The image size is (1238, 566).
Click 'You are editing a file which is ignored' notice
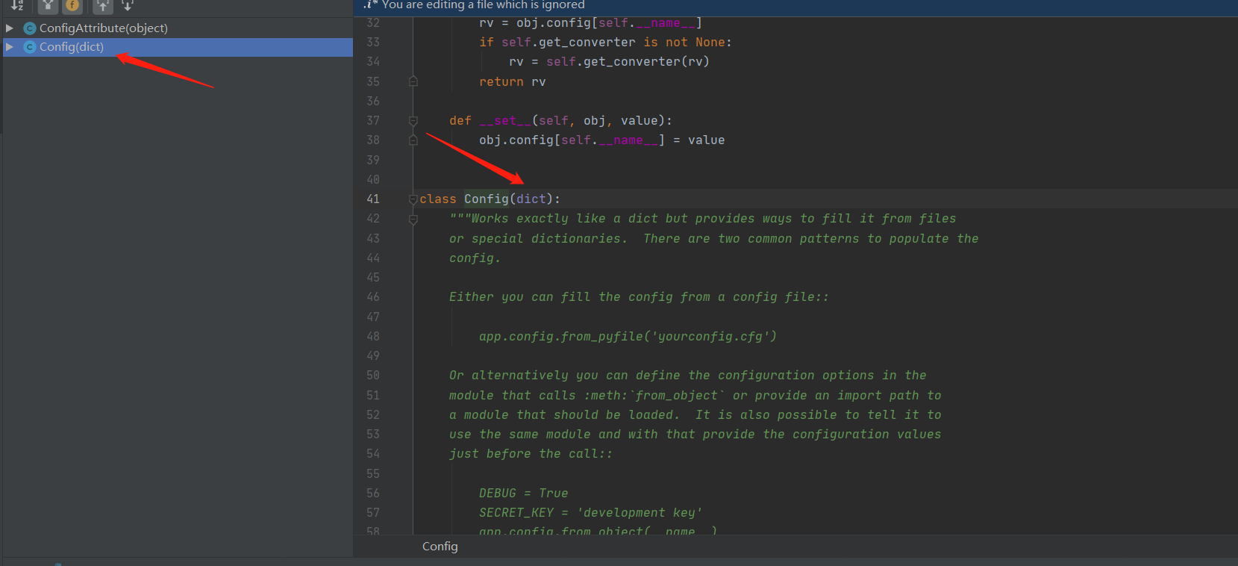click(x=484, y=5)
